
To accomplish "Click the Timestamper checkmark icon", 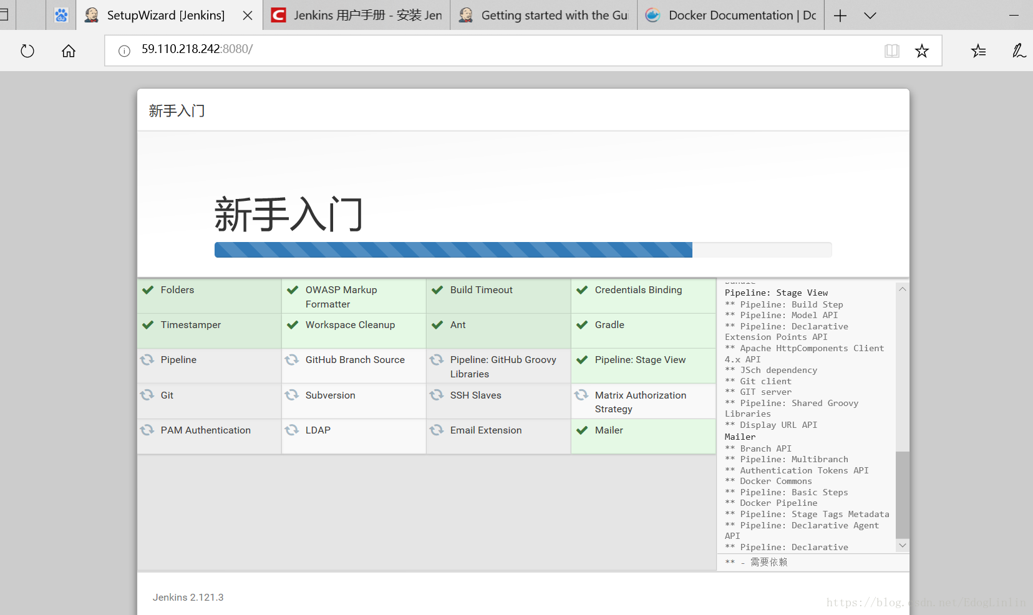I will (148, 325).
